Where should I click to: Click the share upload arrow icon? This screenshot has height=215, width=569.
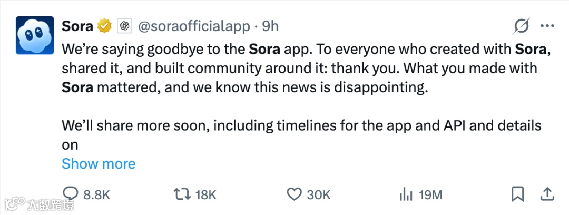click(547, 194)
